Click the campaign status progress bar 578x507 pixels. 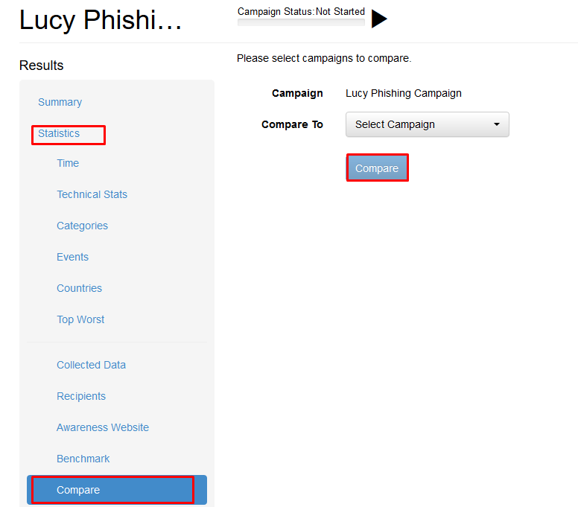[301, 22]
